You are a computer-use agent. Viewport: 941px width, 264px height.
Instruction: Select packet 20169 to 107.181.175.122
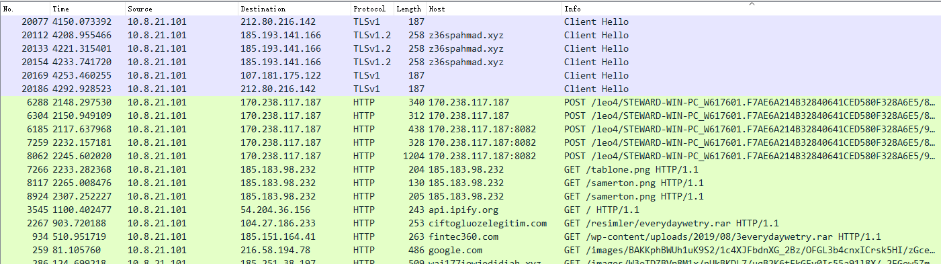[470, 75]
